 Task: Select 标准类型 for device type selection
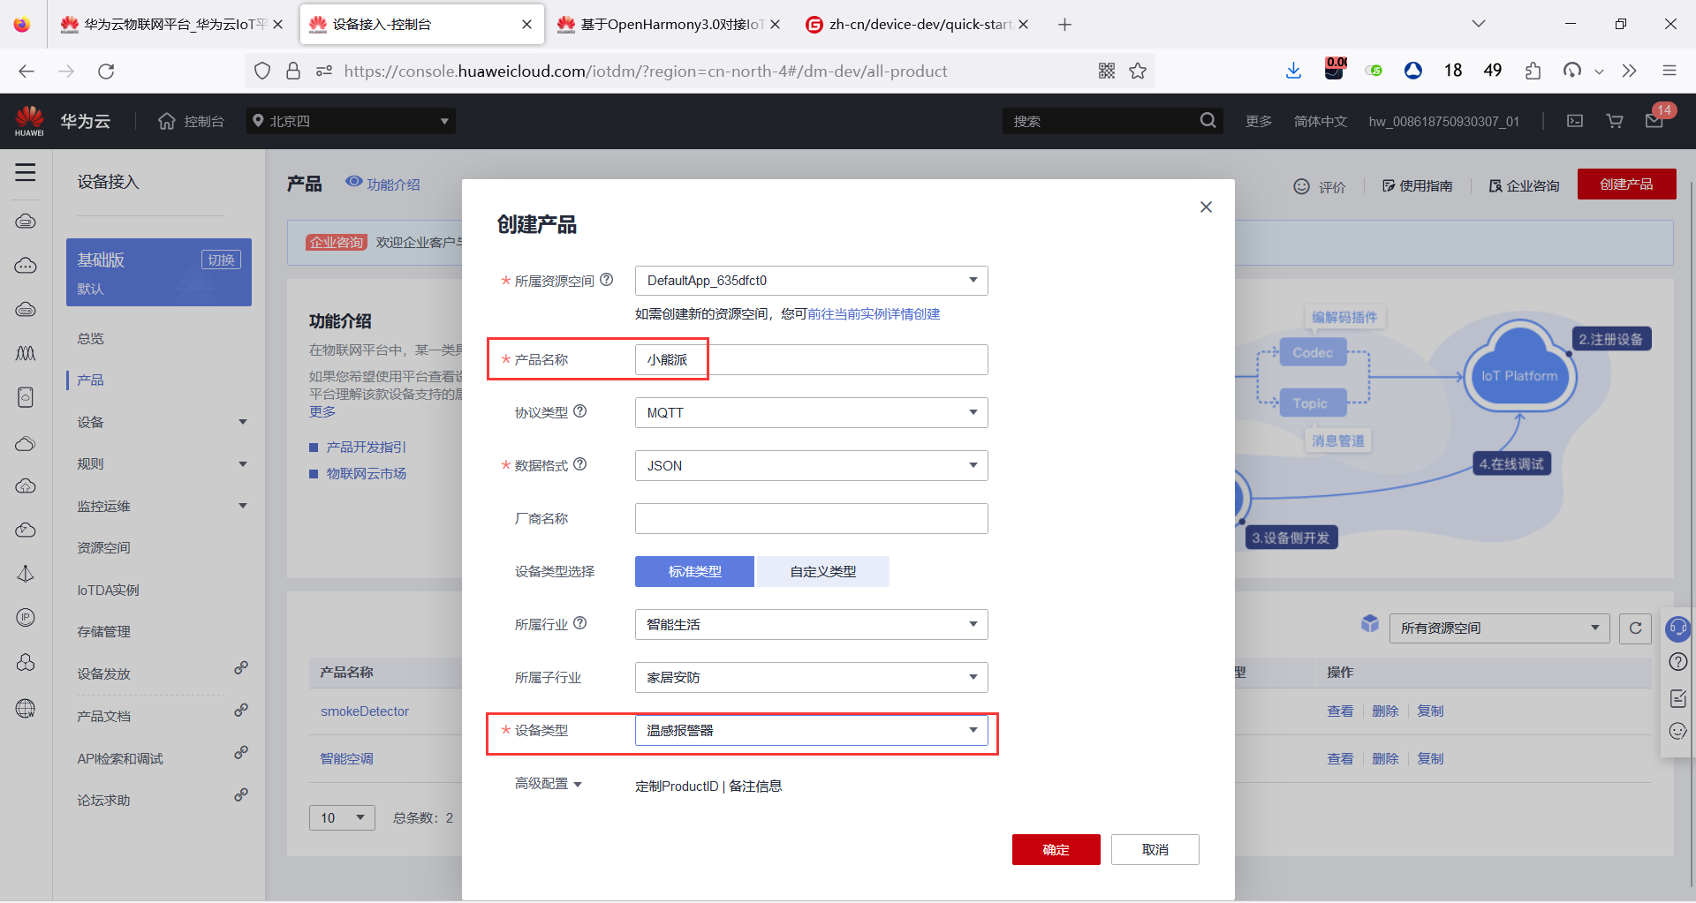click(694, 571)
